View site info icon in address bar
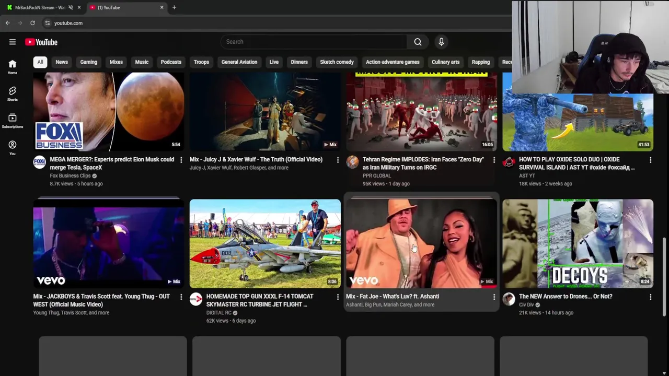The image size is (669, 376). coord(48,23)
